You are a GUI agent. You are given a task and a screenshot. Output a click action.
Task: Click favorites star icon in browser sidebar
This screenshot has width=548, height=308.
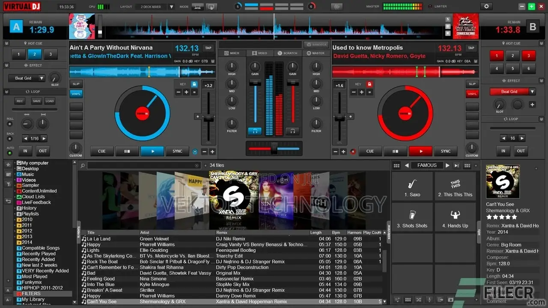(x=8, y=165)
